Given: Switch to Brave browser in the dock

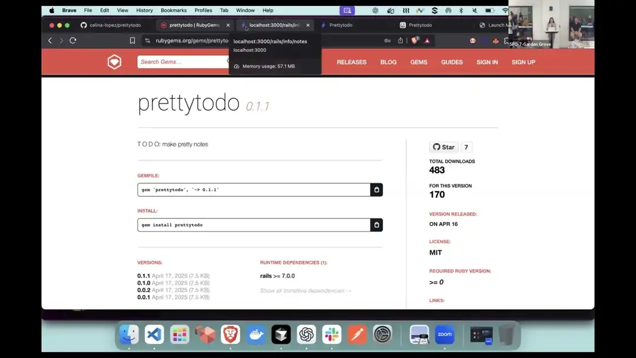Looking at the screenshot, I should 230,334.
